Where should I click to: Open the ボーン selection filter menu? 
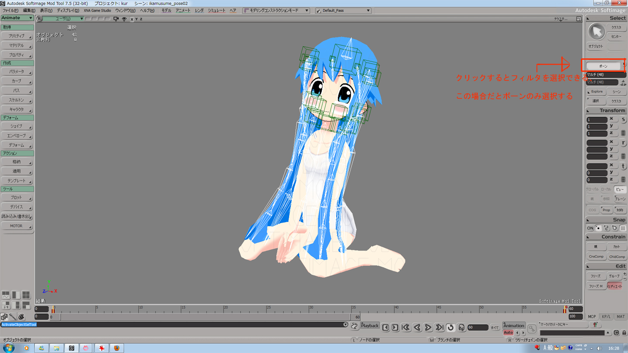tap(603, 66)
